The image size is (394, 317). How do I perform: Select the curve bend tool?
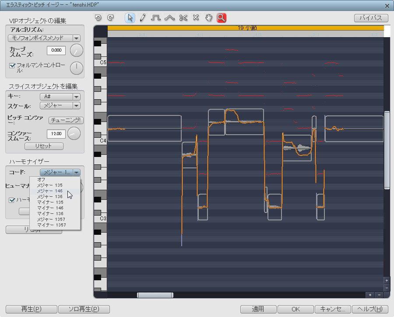(x=169, y=18)
